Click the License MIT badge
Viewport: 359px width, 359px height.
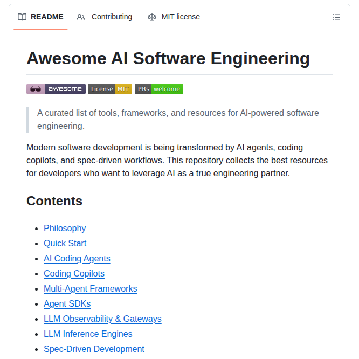pyautogui.click(x=110, y=89)
